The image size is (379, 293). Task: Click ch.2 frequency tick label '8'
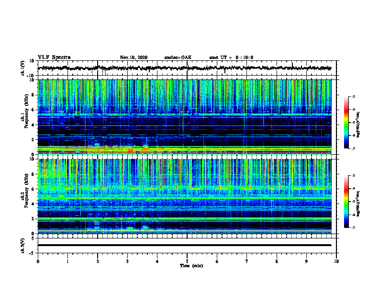pyautogui.click(x=33, y=174)
